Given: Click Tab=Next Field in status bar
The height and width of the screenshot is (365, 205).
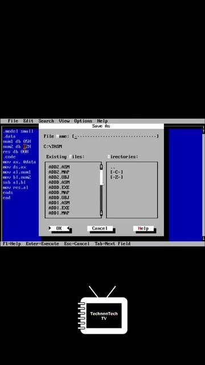Looking at the screenshot, I should tap(113, 244).
